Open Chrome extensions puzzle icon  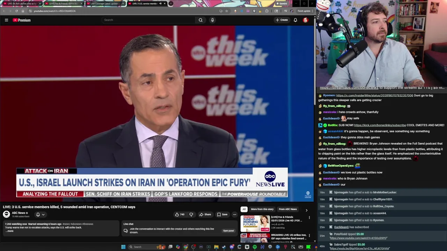point(267,11)
